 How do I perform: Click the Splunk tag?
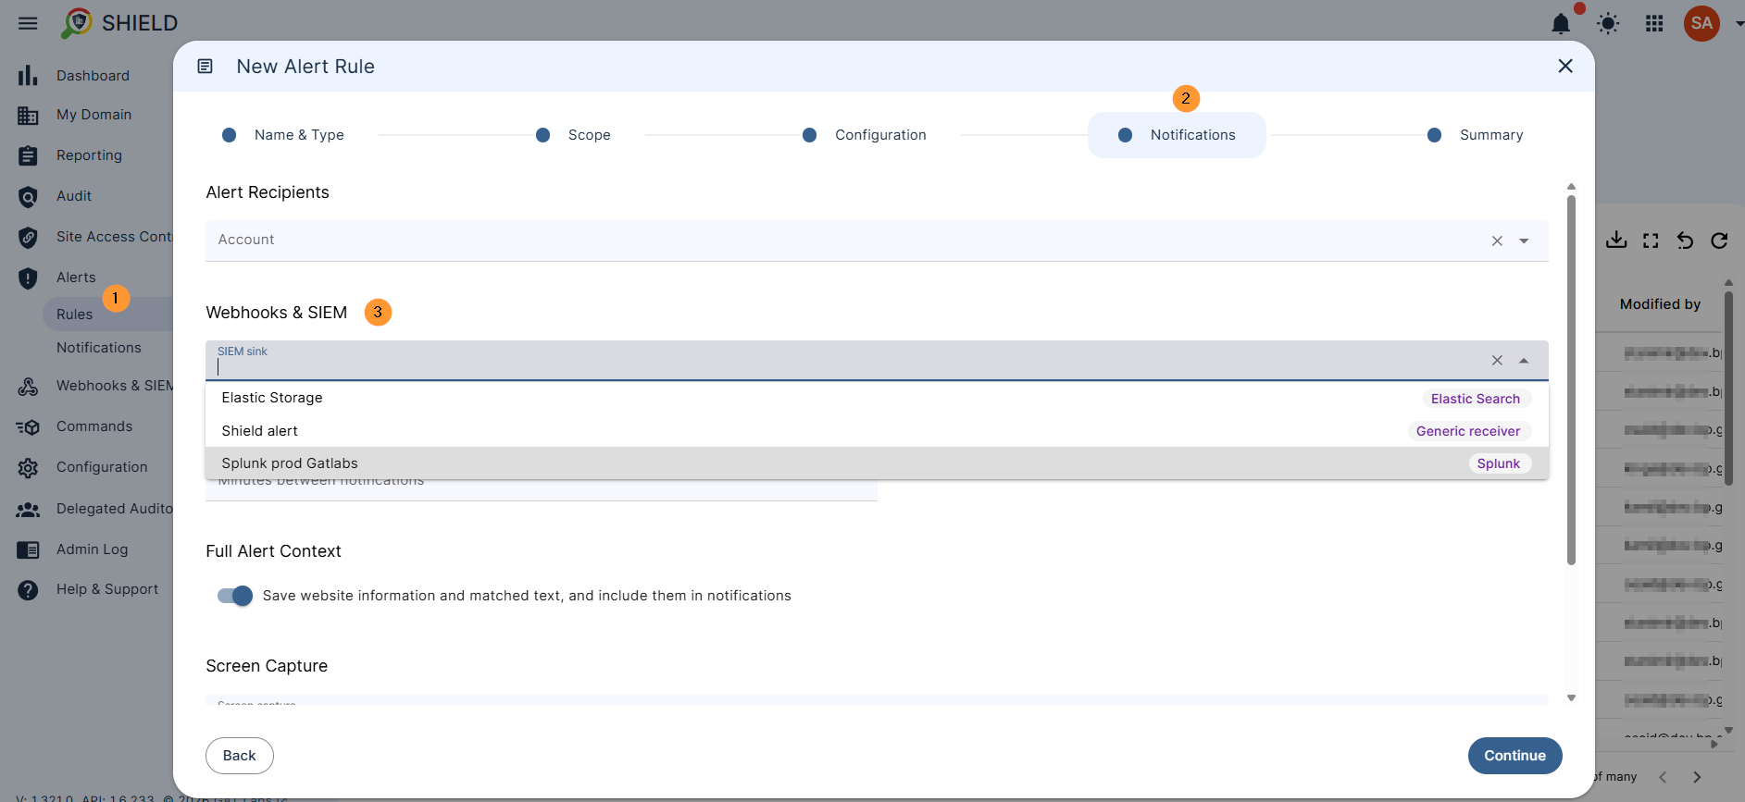[x=1499, y=463]
